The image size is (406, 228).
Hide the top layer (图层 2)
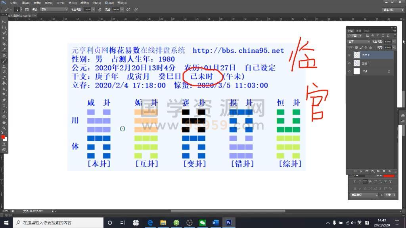[349, 55]
